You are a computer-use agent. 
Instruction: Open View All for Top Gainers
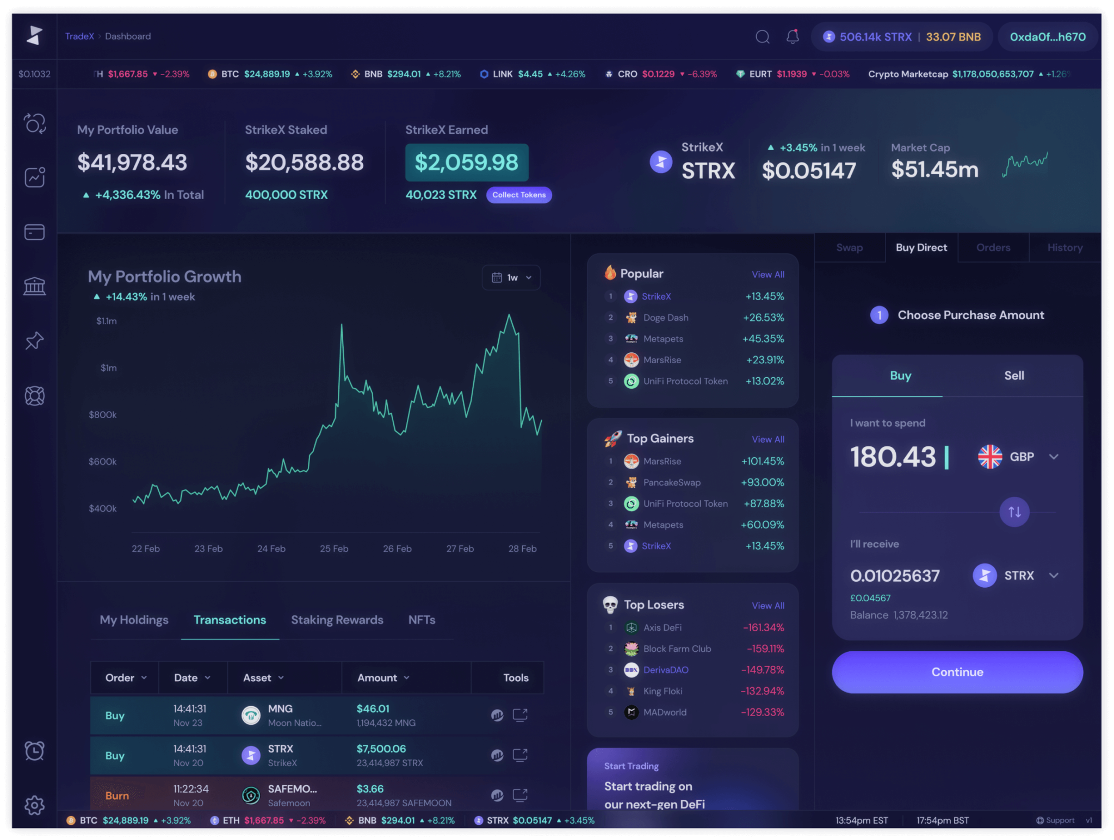(x=768, y=439)
